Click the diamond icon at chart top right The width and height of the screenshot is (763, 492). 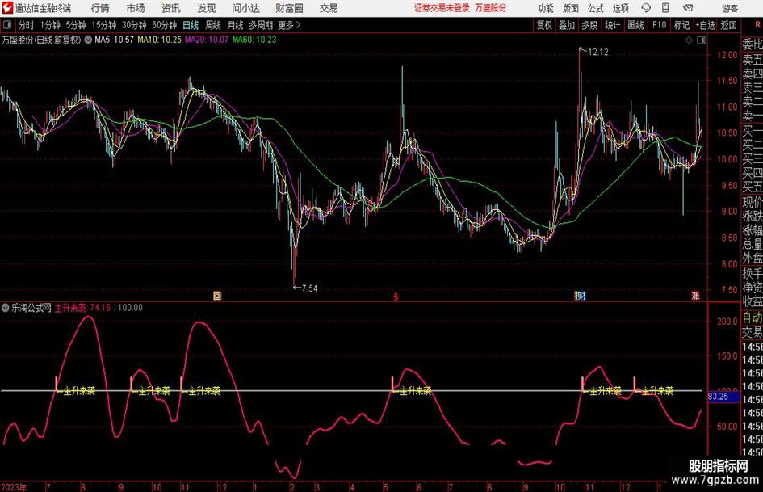click(689, 40)
